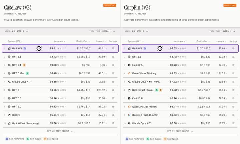Open settings for Qwen 3 Max Thinking

tap(233, 73)
